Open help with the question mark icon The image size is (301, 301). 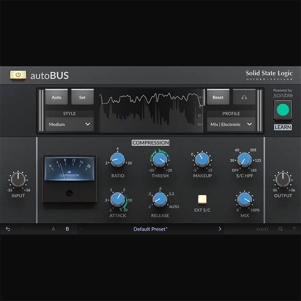(294, 229)
